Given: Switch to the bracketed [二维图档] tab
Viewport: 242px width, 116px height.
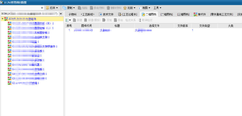Looking at the screenshot, I should click(x=166, y=14).
